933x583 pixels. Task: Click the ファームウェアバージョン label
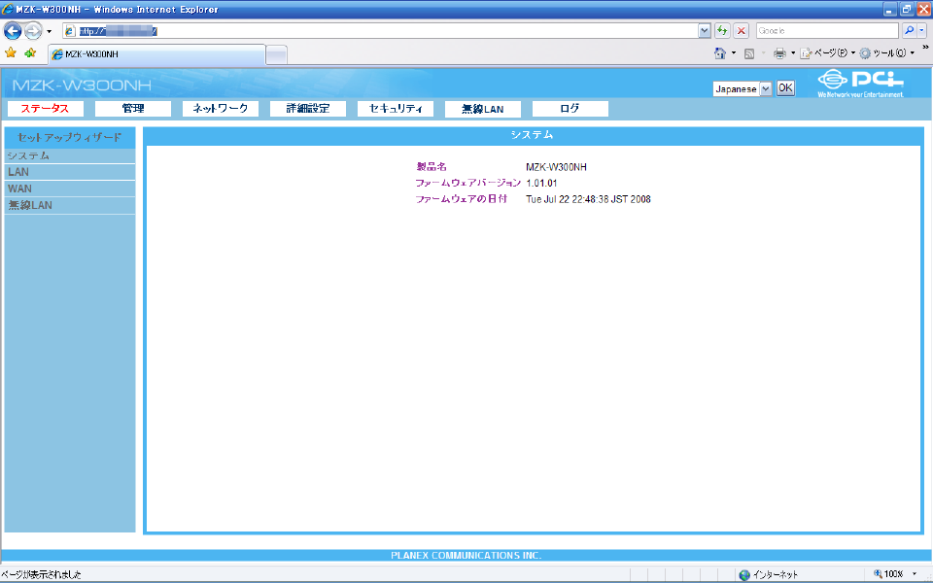point(467,184)
